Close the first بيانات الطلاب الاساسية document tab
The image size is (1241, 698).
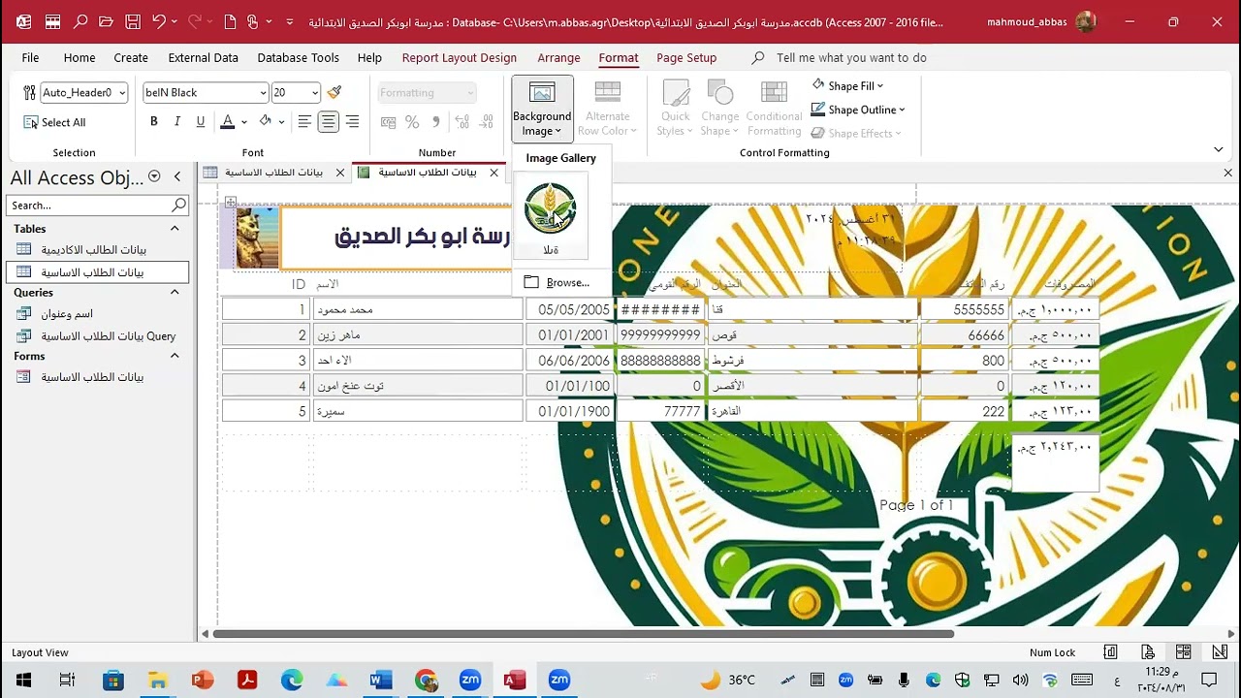point(340,173)
